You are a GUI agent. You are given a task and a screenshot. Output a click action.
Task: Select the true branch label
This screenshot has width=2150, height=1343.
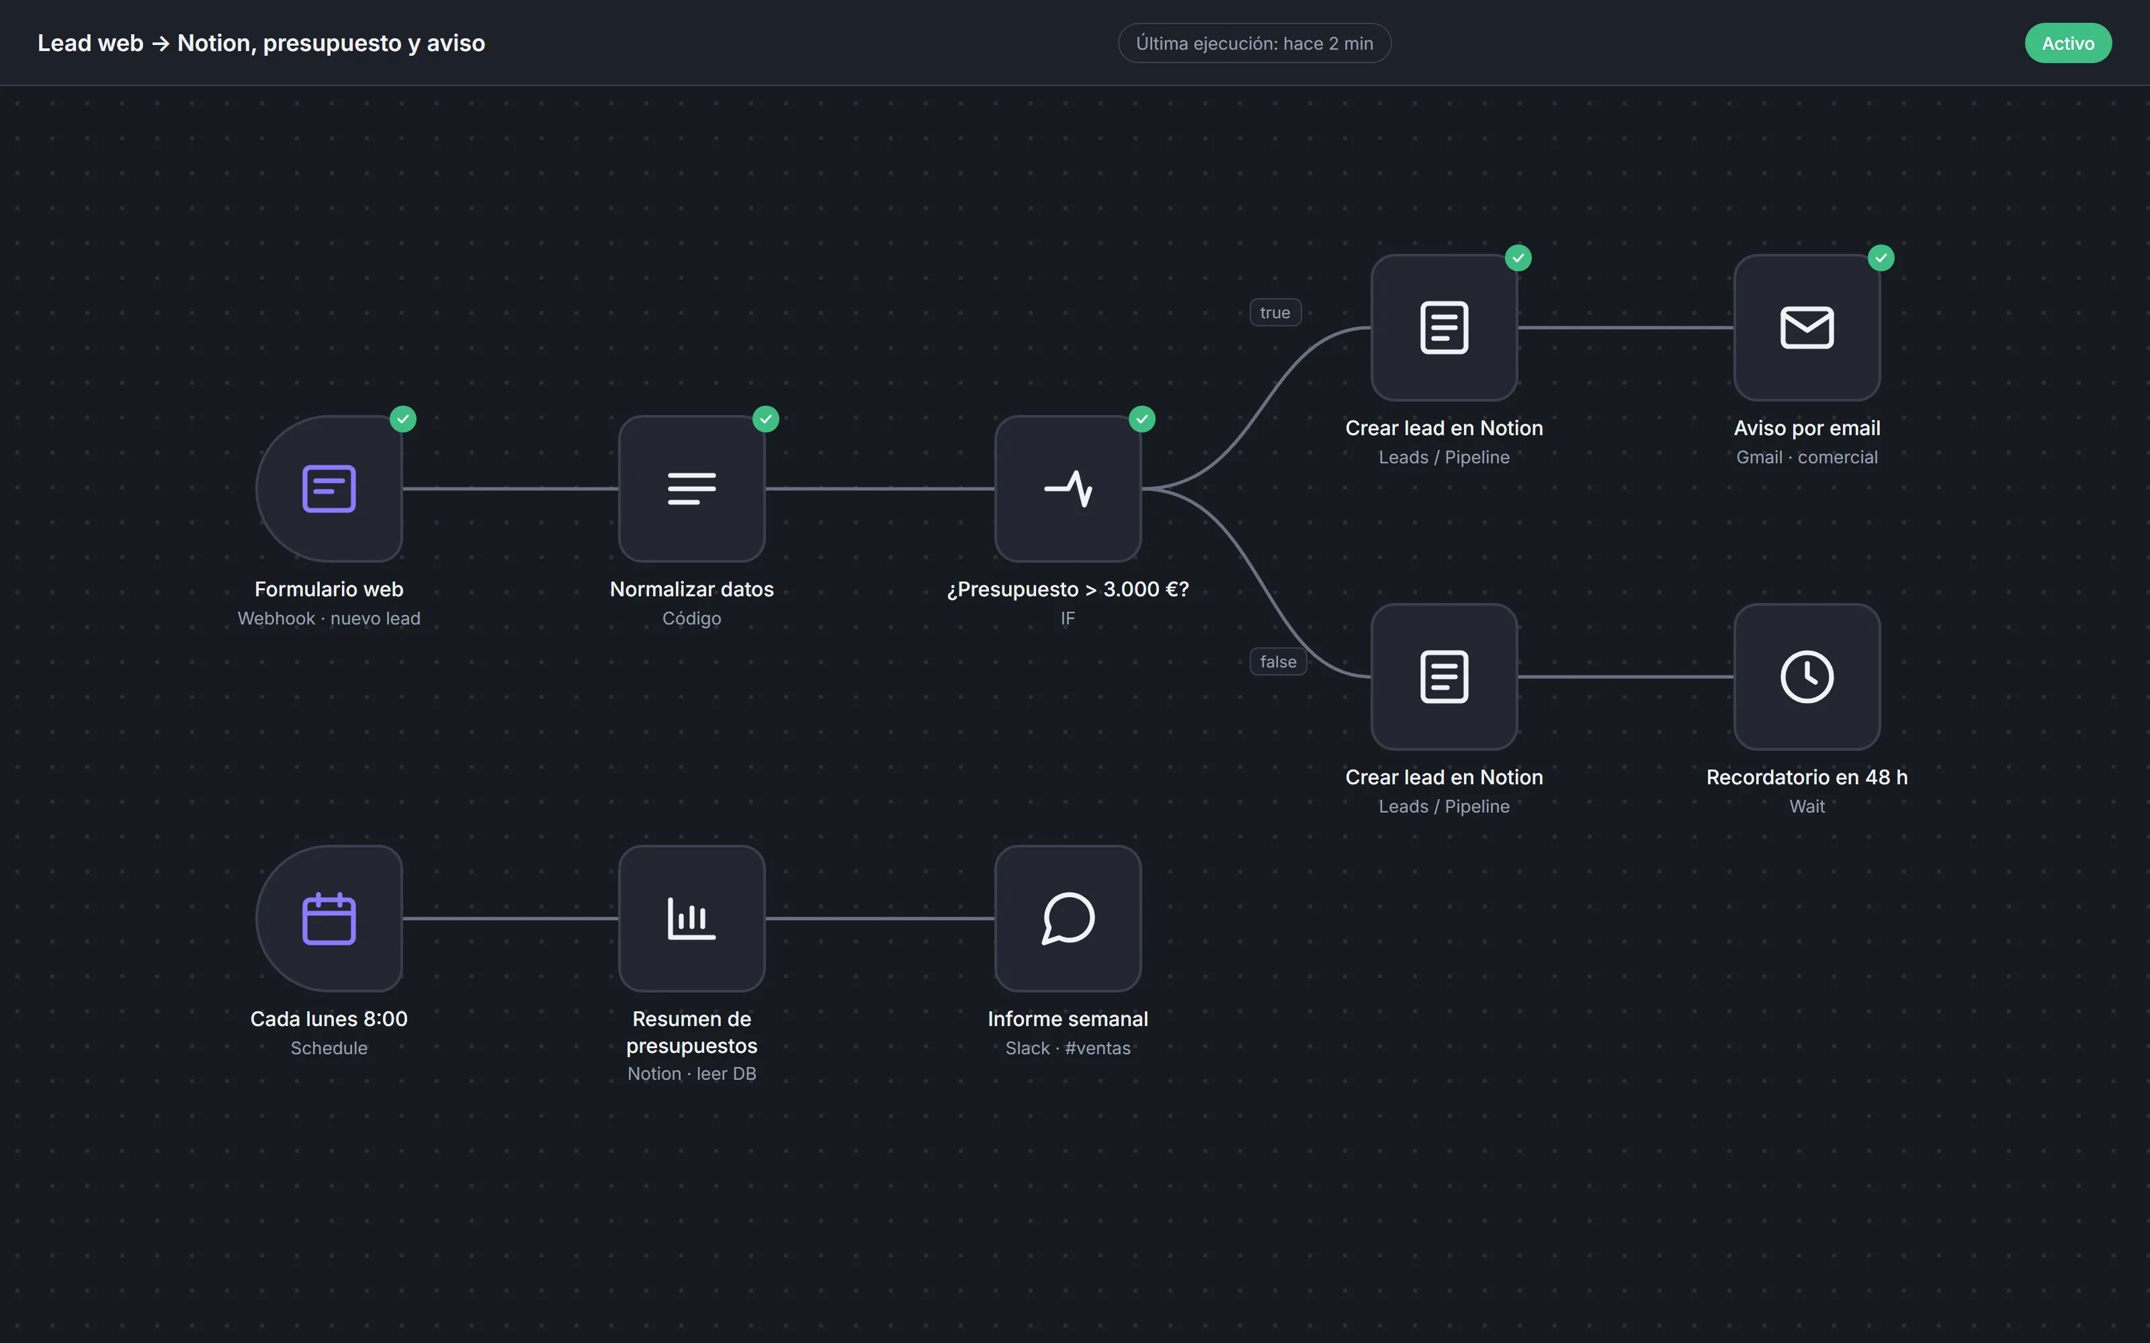coord(1275,313)
